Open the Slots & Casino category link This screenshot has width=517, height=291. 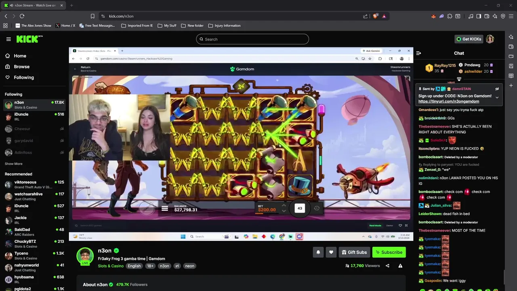click(111, 266)
